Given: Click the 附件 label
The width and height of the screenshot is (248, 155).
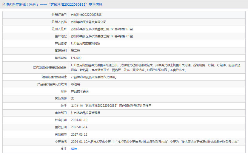Looking at the screenshot, I should [x=64, y=91].
